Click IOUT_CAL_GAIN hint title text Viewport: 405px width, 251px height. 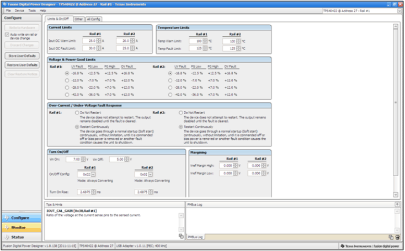72,211
